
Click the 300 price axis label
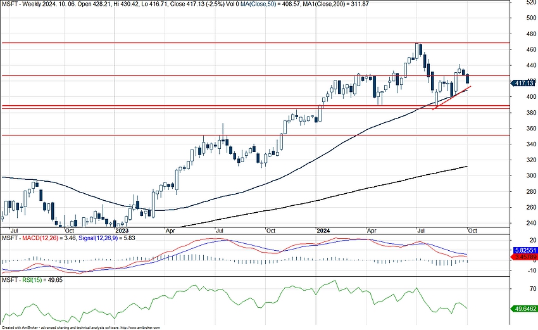(x=531, y=175)
